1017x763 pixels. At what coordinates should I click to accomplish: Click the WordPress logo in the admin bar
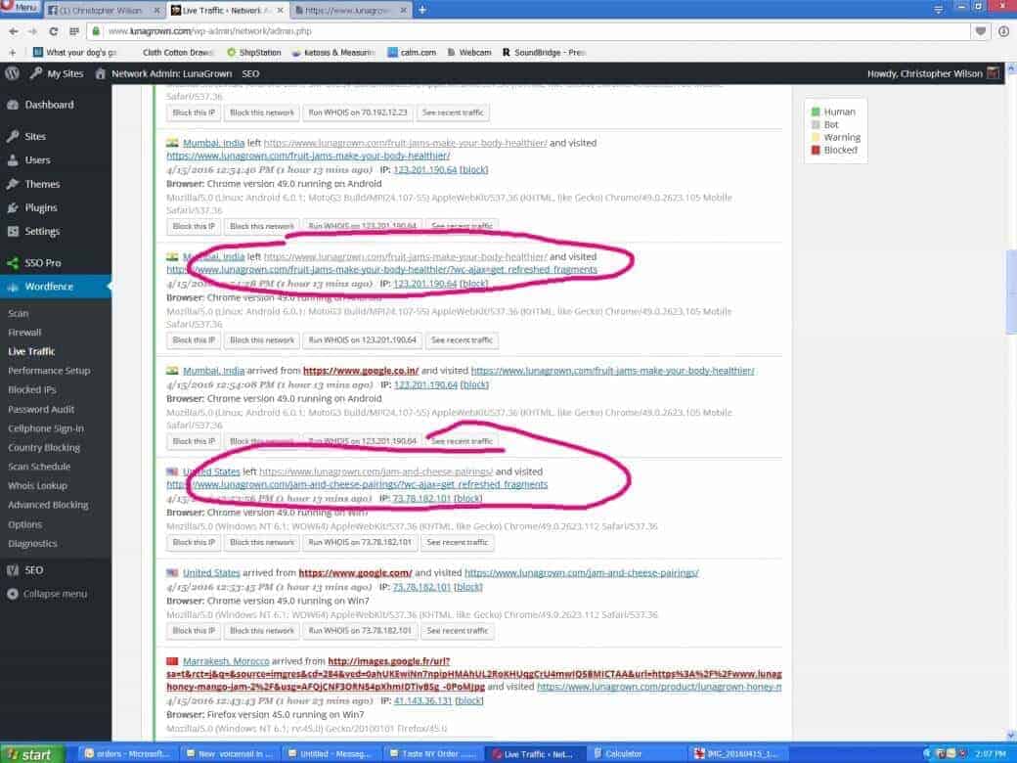[12, 73]
